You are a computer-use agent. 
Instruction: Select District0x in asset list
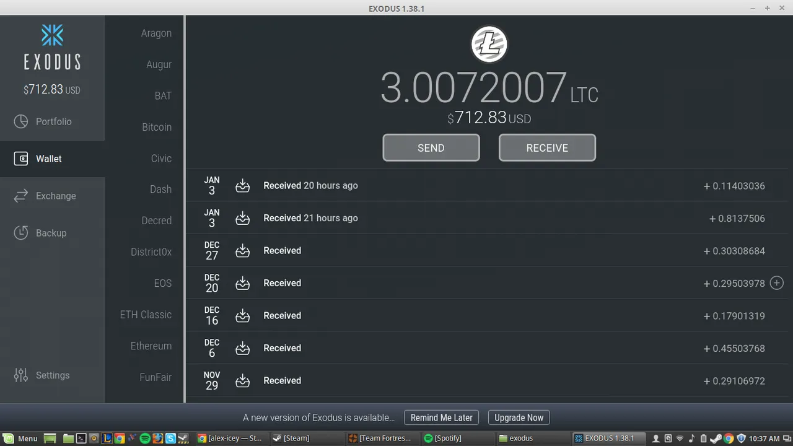(151, 252)
